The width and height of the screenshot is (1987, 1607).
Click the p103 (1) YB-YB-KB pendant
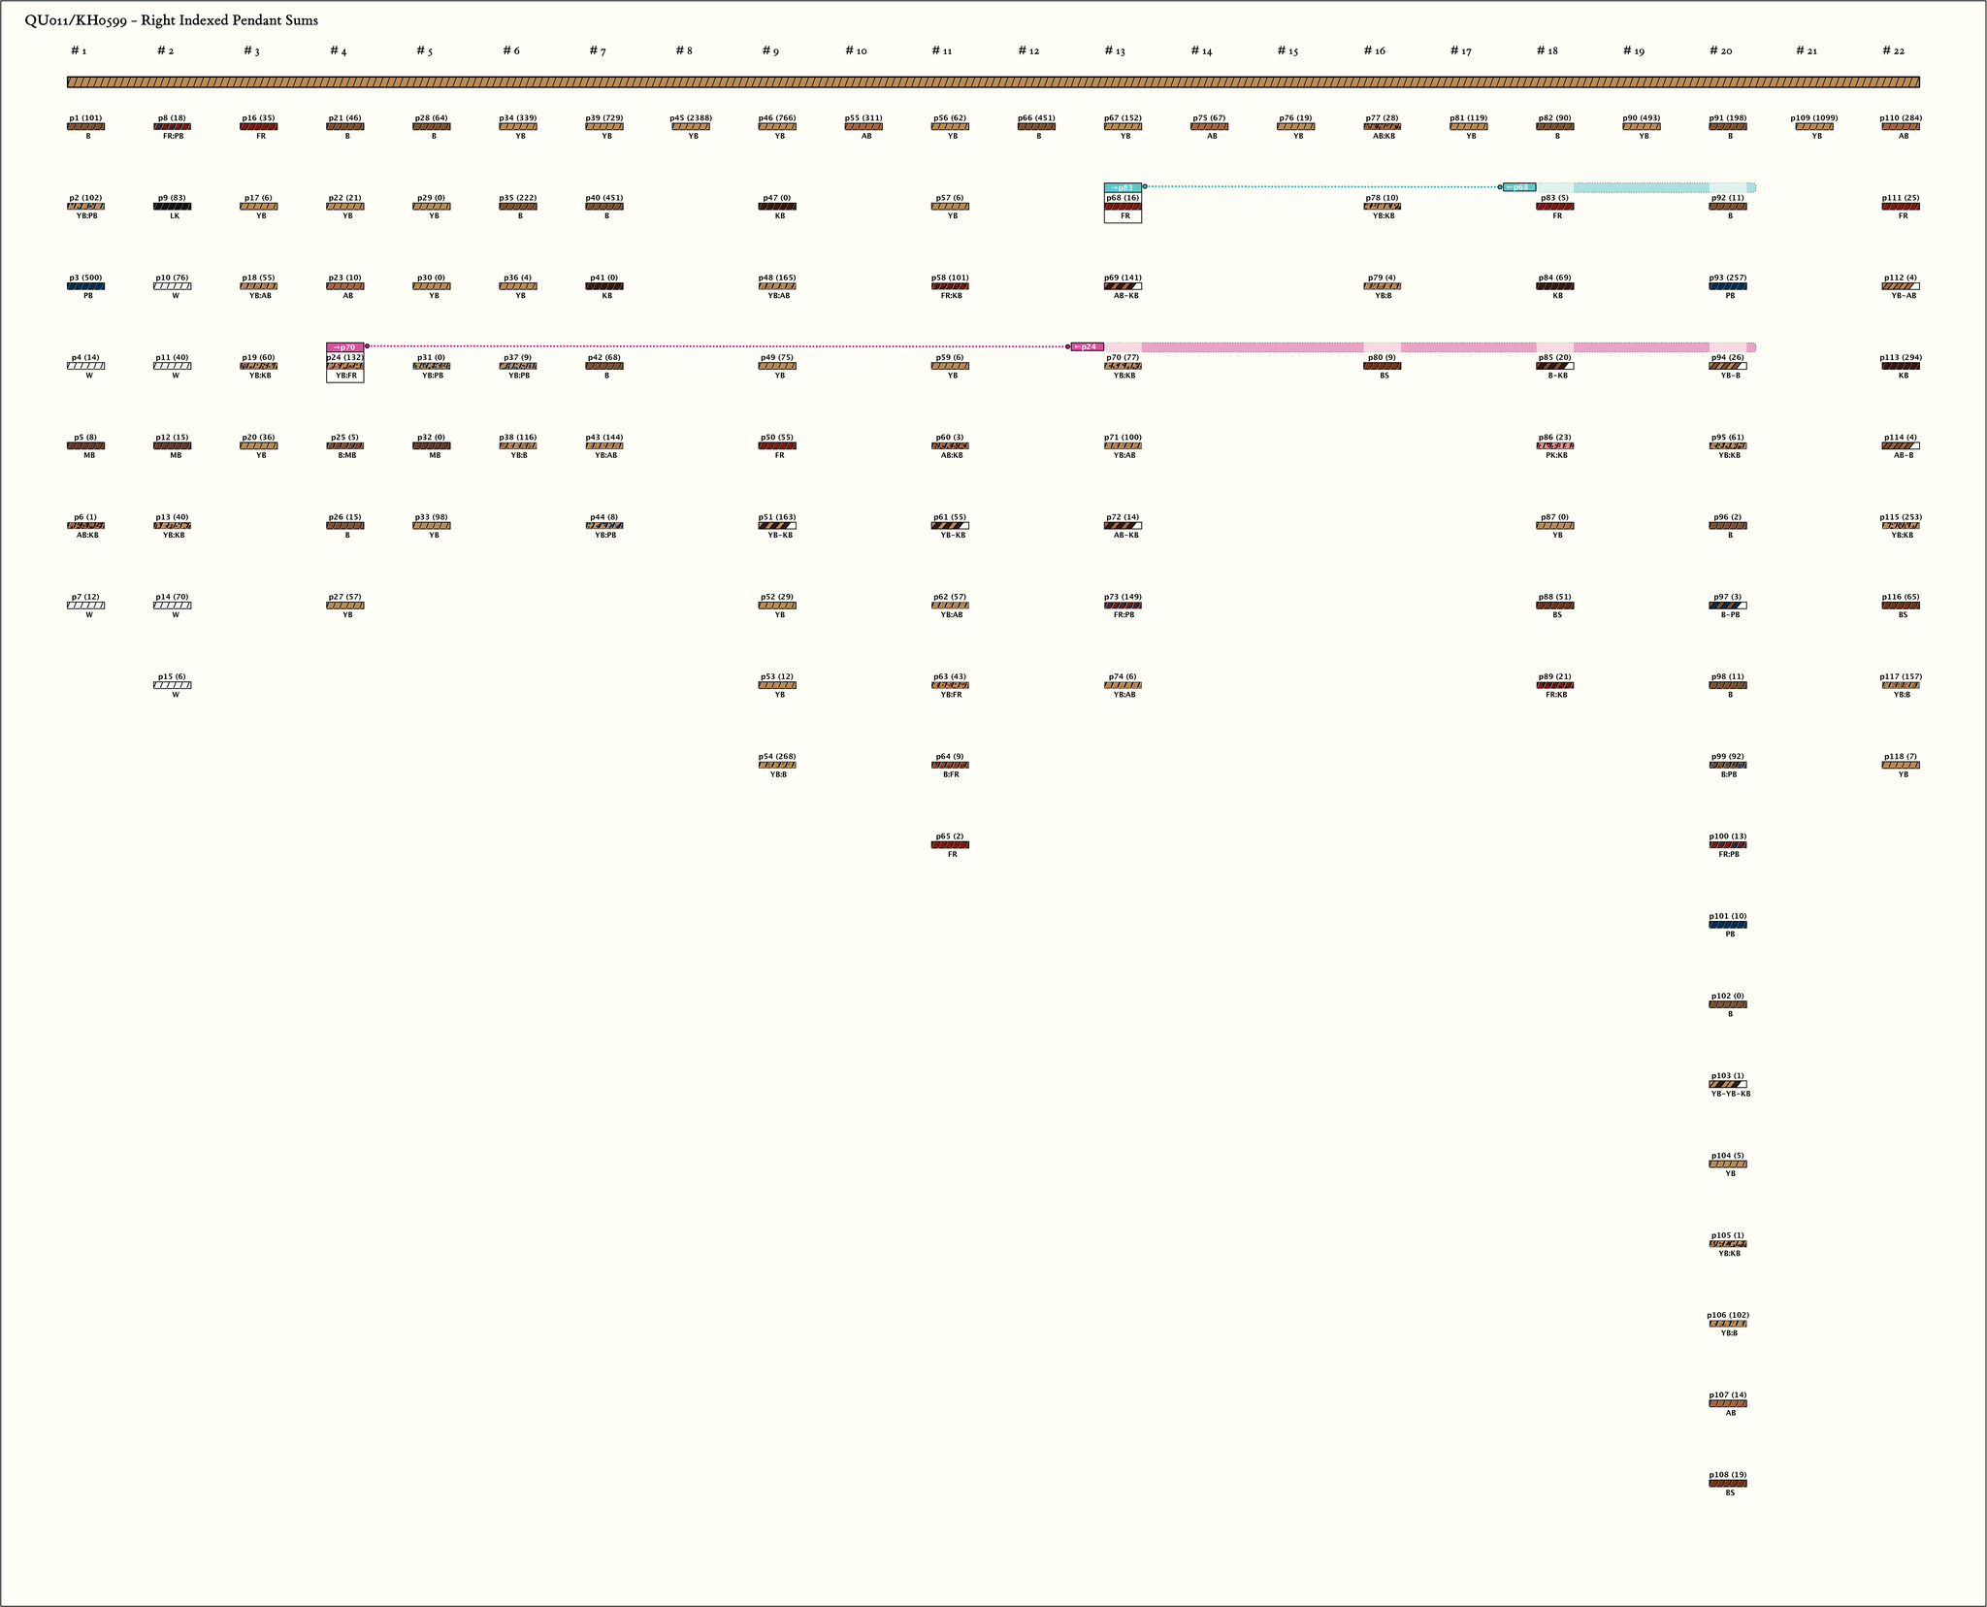pyautogui.click(x=1728, y=1084)
